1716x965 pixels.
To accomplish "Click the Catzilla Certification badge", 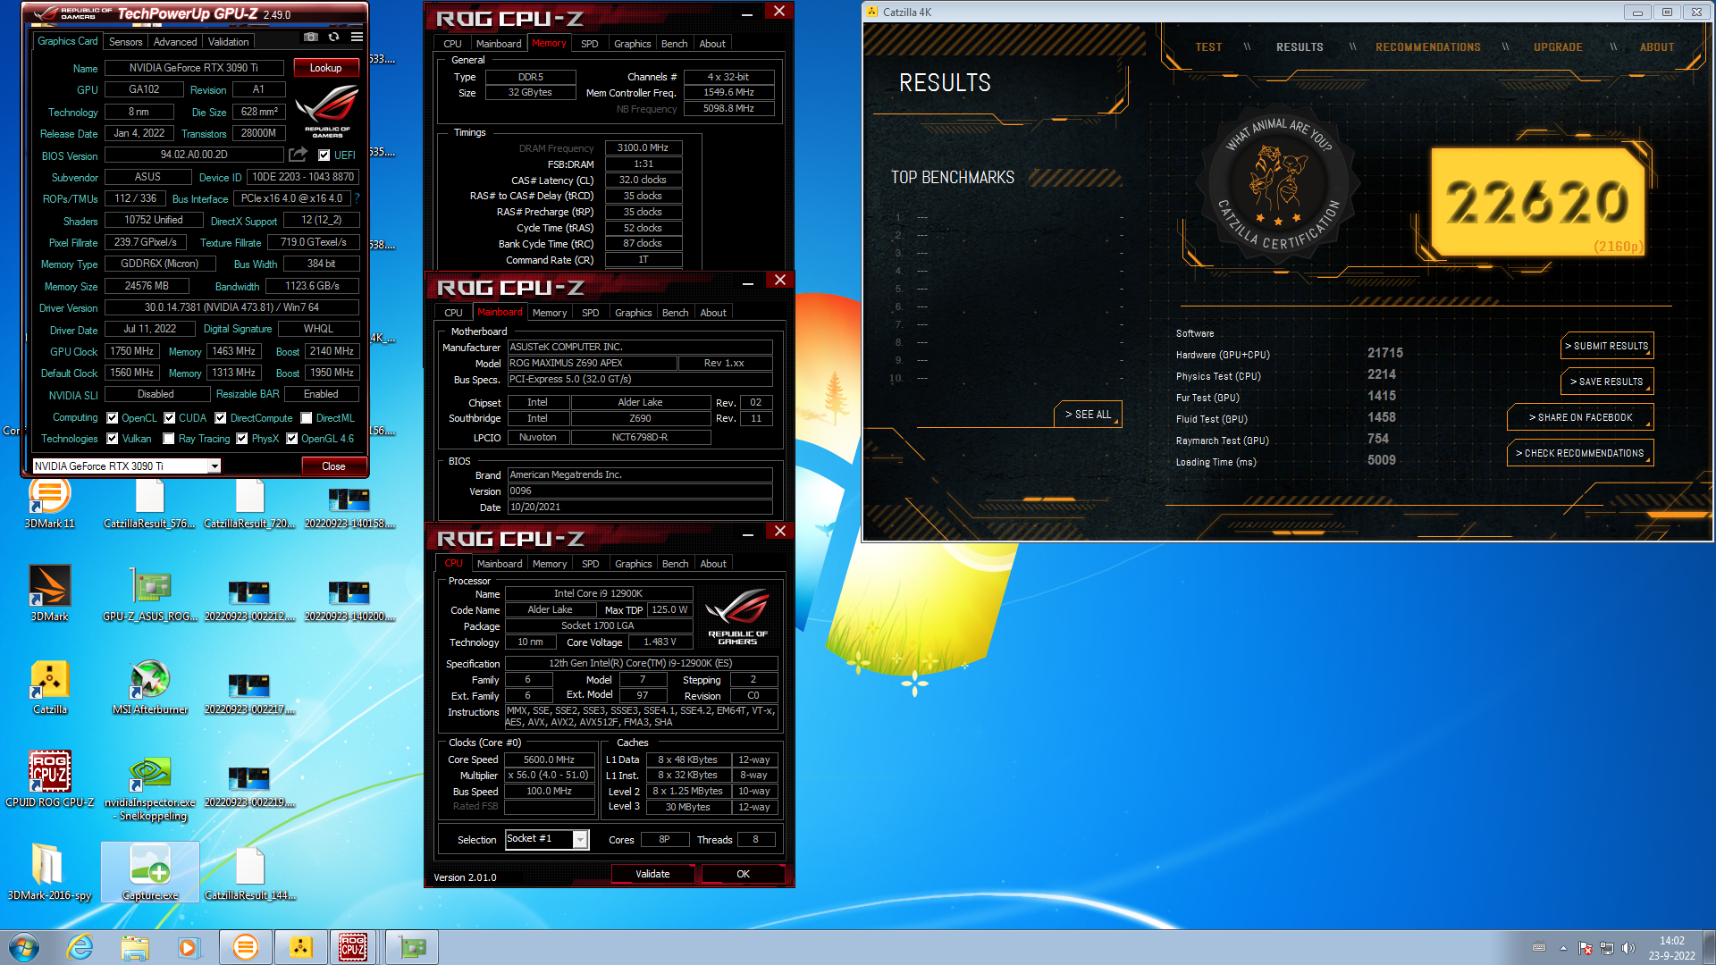I will coord(1278,186).
